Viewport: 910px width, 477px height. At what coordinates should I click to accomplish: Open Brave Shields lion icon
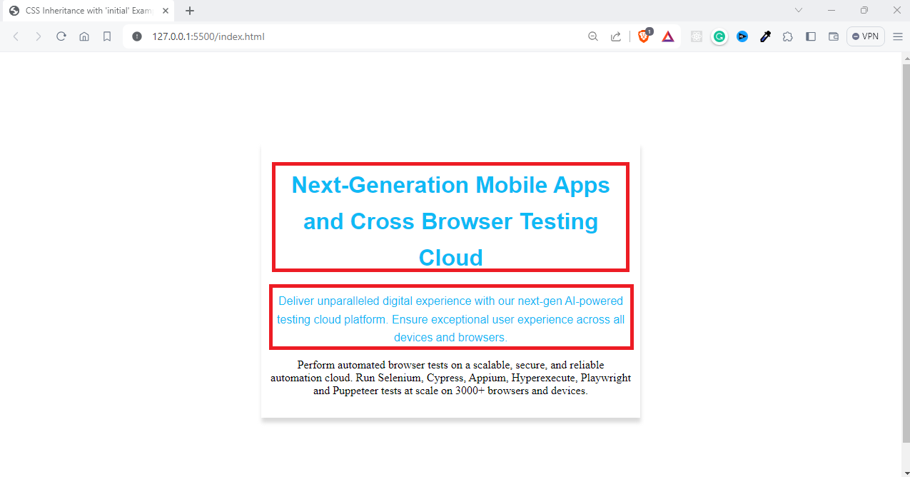(x=644, y=36)
